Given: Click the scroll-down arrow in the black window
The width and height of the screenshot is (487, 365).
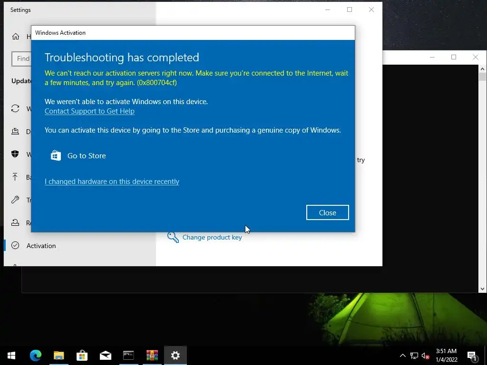Looking at the screenshot, I should 482,288.
